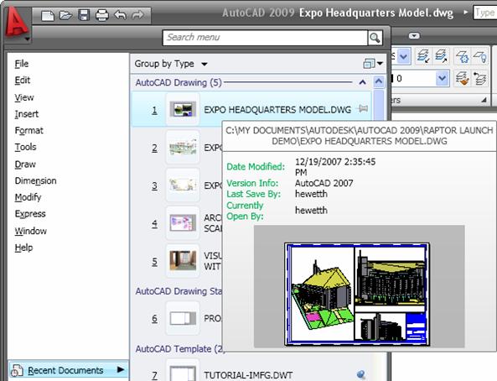This screenshot has height=381, width=497.
Task: Open the Express menu
Action: pyautogui.click(x=30, y=214)
